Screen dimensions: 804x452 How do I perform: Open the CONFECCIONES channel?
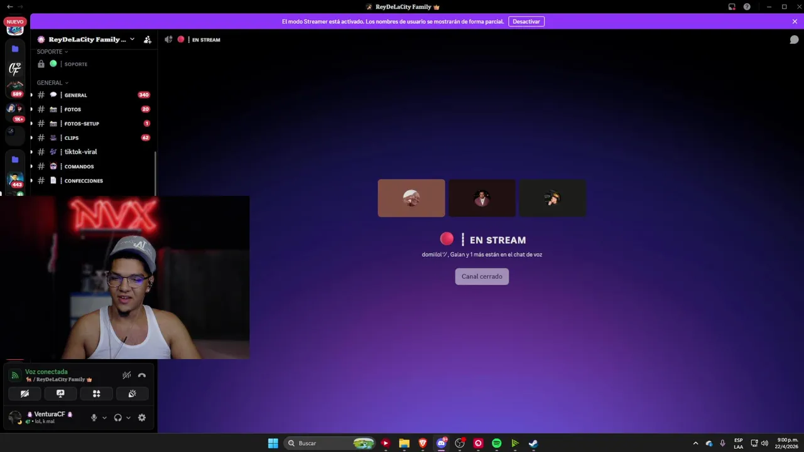93,181
